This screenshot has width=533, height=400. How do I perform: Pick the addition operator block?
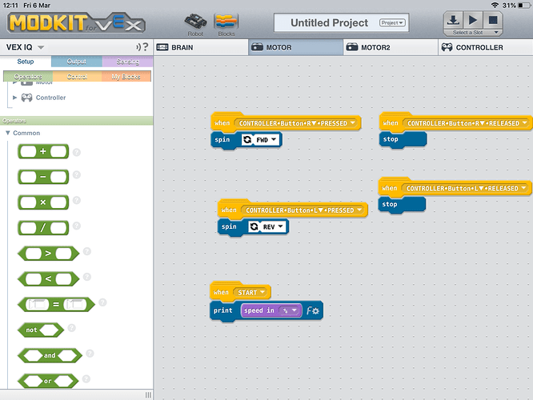[x=43, y=151]
